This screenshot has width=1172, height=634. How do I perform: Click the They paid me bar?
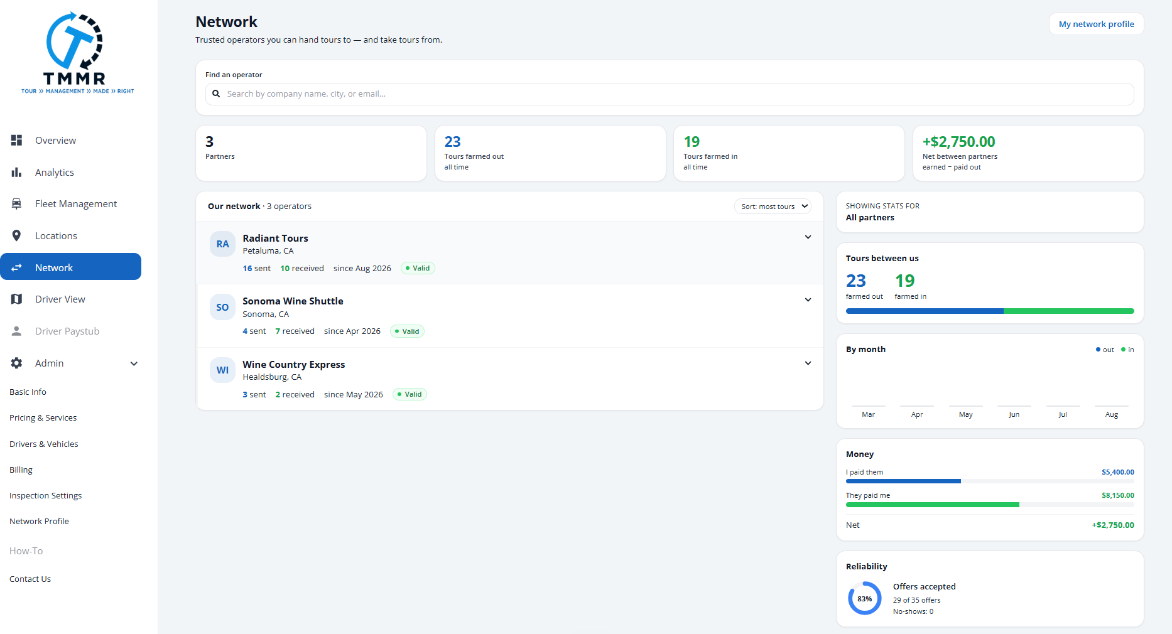pos(990,505)
